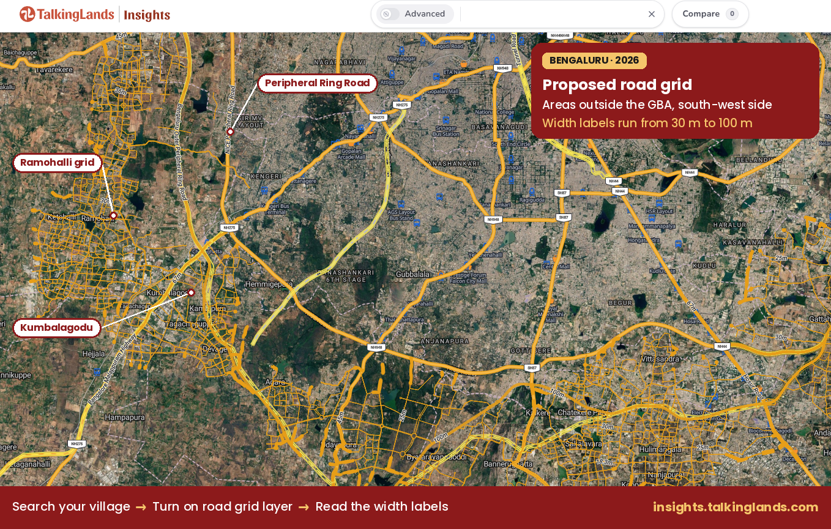Click the National College label
The image size is (831, 529).
[495, 113]
